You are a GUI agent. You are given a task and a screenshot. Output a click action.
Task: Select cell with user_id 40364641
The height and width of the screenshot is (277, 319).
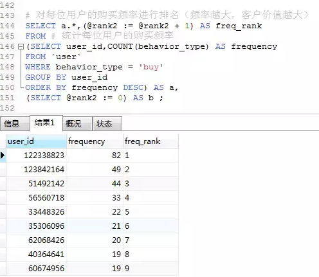[36, 255]
